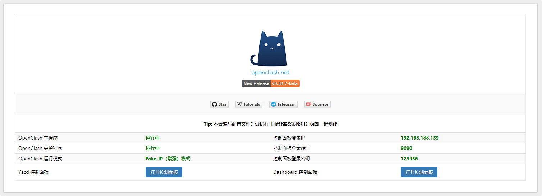Screen dimensions: 542x196
Task: Click the 控制面板登录端口 label
Action: coord(291,148)
